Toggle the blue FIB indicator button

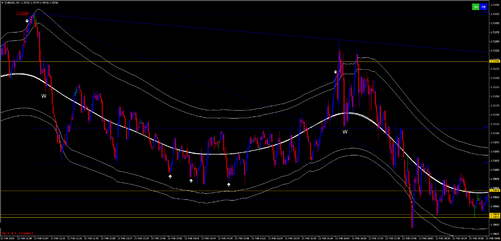click(484, 7)
